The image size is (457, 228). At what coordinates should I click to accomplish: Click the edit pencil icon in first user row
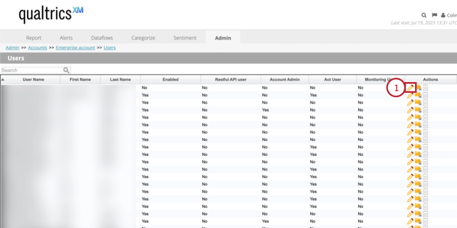[411, 87]
